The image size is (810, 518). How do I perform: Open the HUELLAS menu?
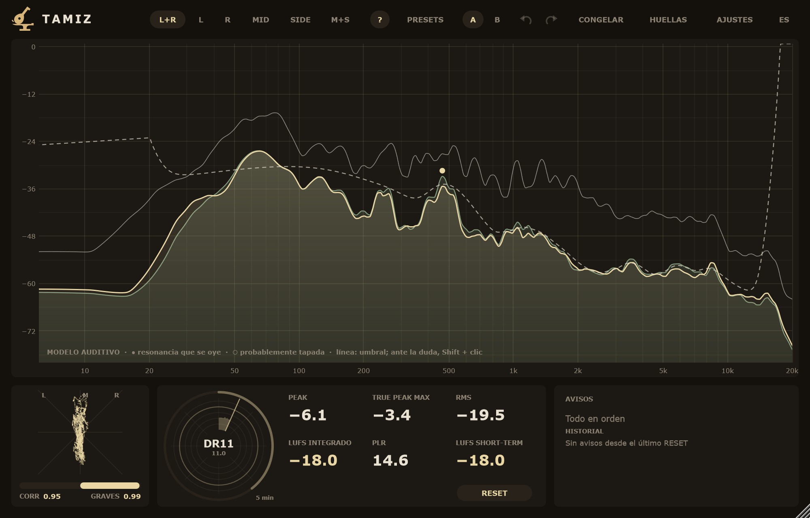click(668, 19)
